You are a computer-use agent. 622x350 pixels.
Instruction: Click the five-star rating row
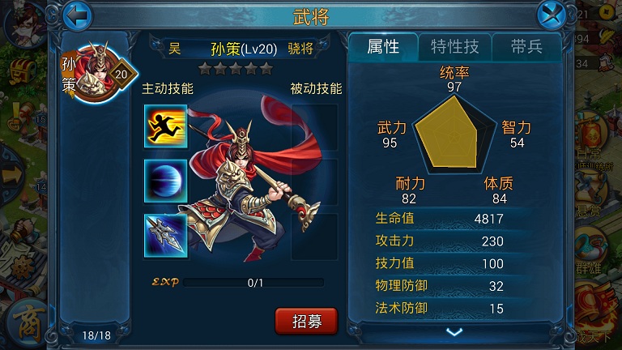(x=236, y=69)
